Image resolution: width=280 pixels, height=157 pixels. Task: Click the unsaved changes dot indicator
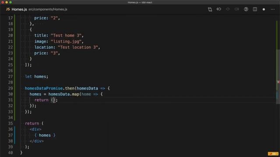pyautogui.click(x=264, y=10)
